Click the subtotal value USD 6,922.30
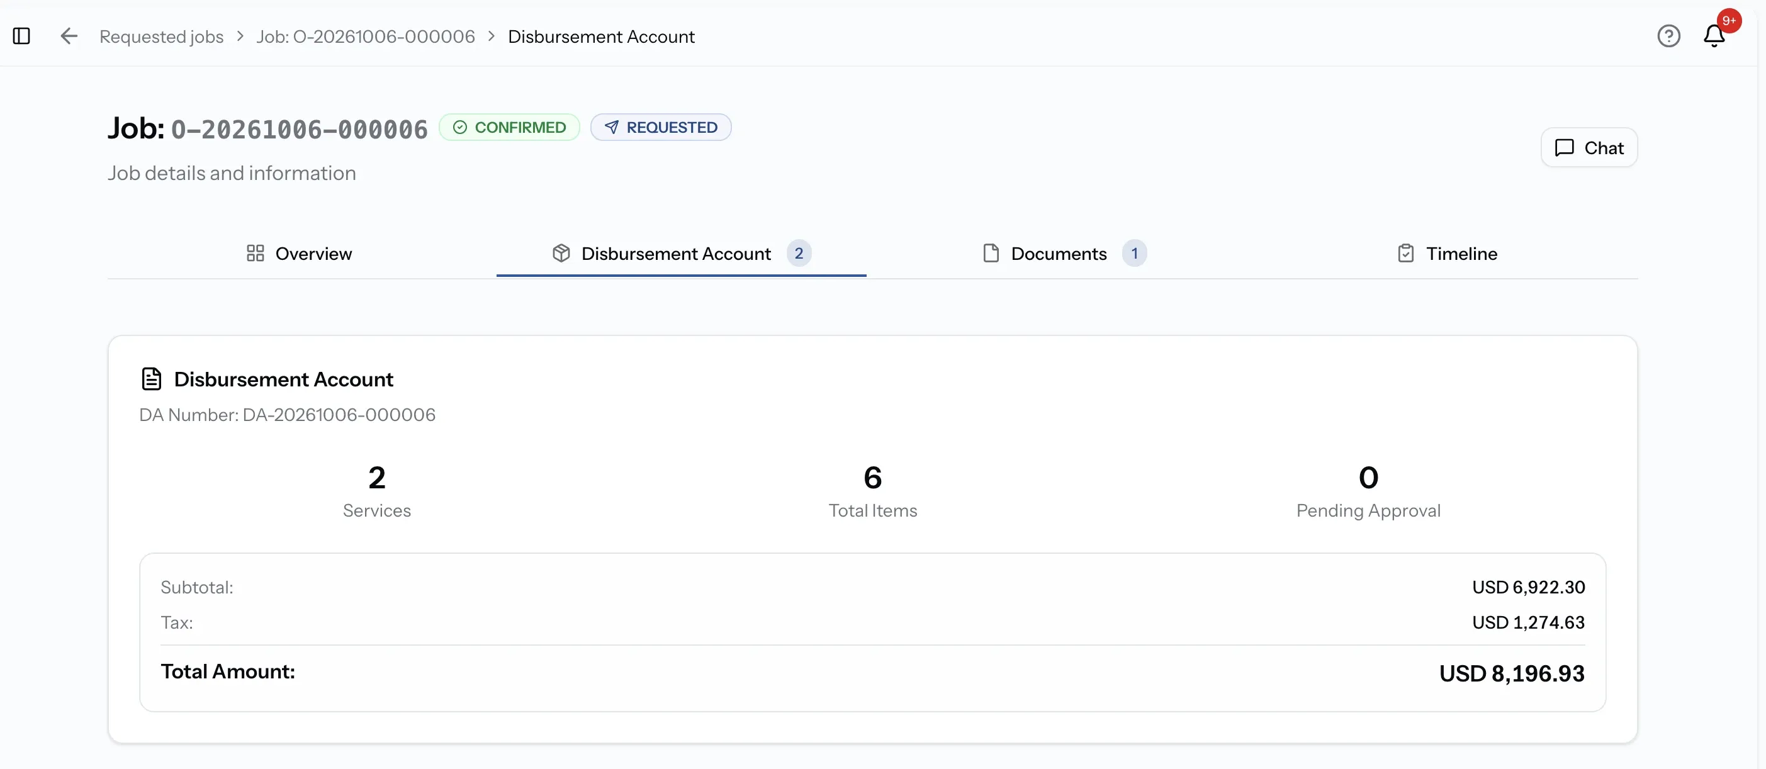Viewport: 1766px width, 769px height. pos(1528,587)
